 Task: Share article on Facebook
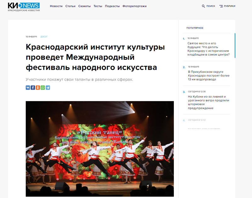[33, 88]
